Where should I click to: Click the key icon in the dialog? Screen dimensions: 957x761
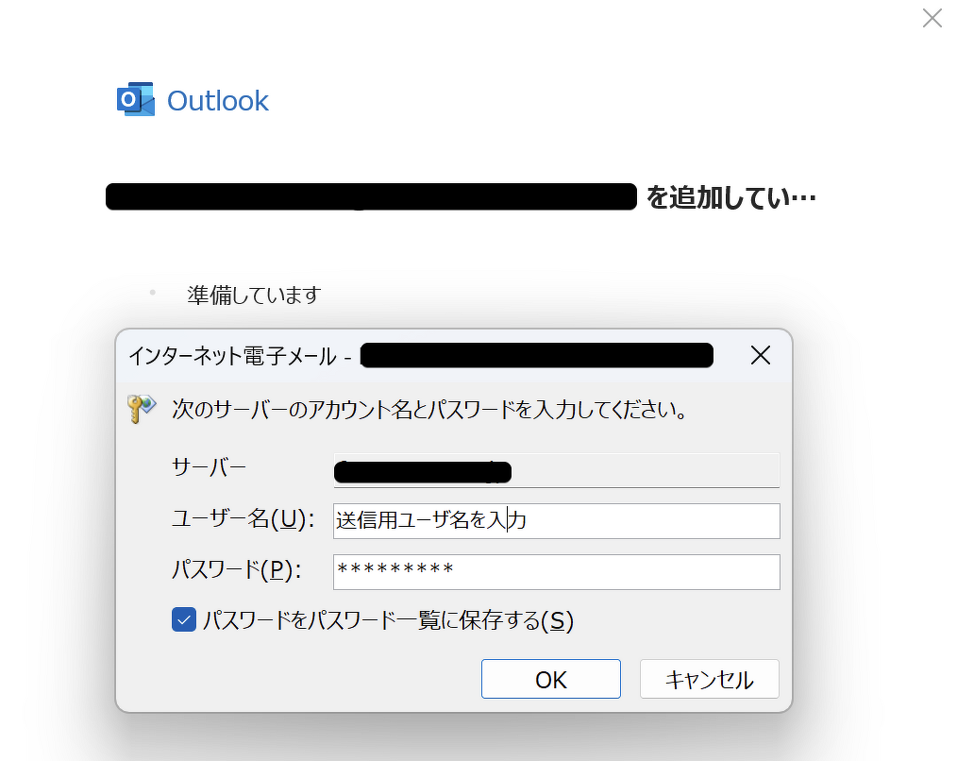pyautogui.click(x=141, y=409)
